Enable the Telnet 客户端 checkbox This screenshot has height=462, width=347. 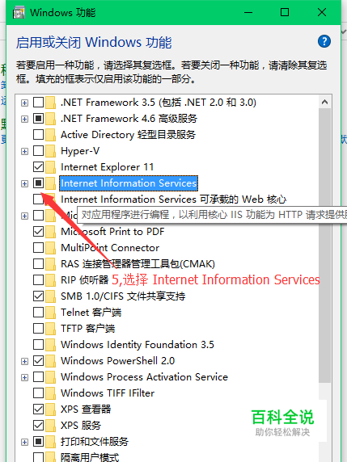click(x=38, y=313)
